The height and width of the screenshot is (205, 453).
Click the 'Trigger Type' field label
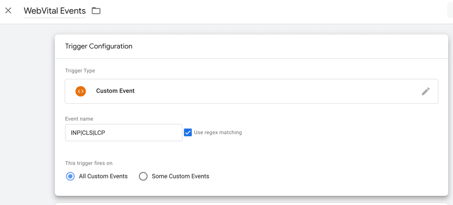click(80, 71)
